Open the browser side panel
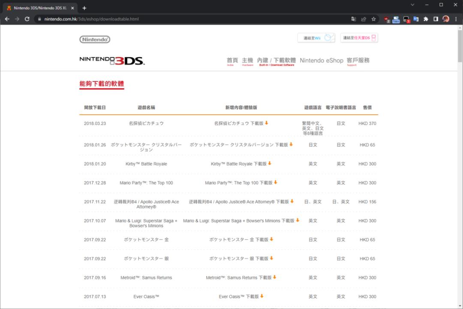 [x=436, y=19]
